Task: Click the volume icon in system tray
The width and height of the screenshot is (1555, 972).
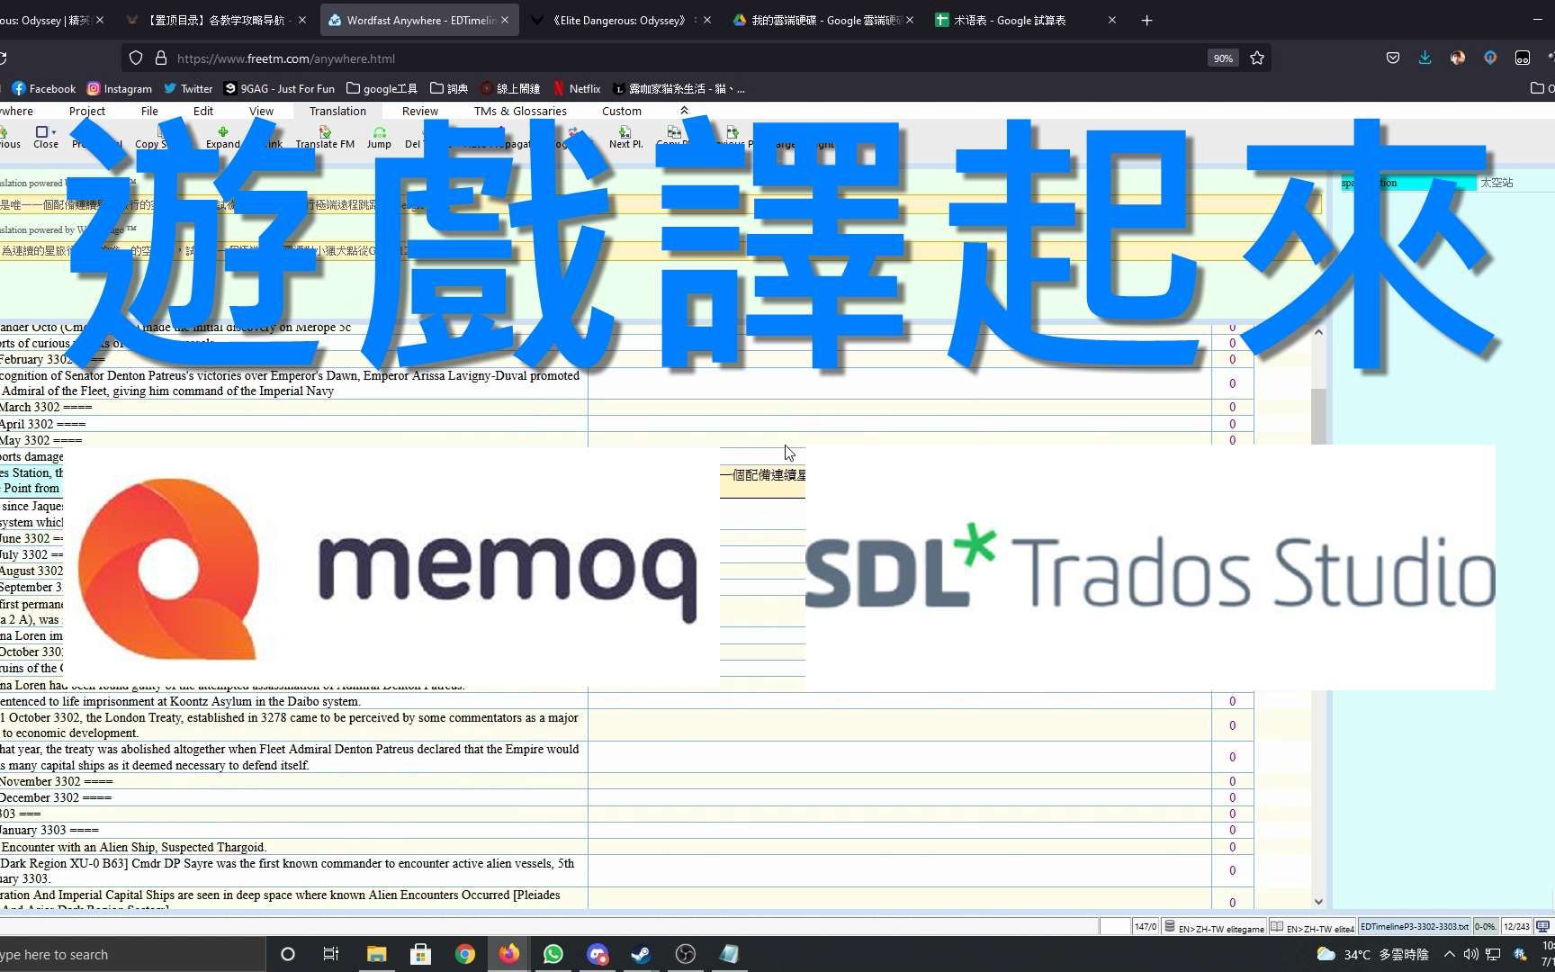Action: 1470,954
